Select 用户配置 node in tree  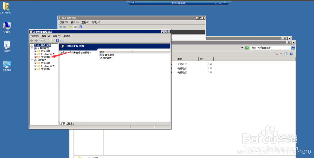tap(42, 60)
